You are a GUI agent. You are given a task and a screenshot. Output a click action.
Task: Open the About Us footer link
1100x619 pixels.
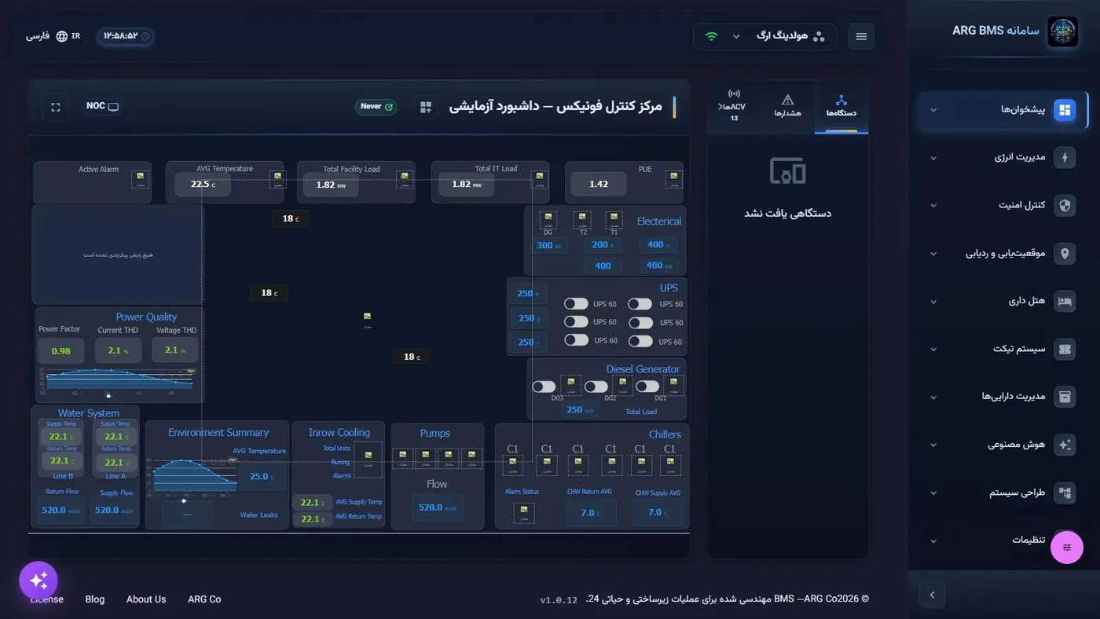tap(146, 599)
